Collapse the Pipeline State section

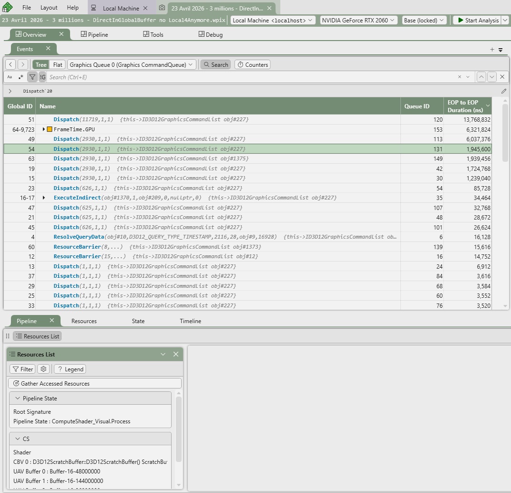(18, 399)
